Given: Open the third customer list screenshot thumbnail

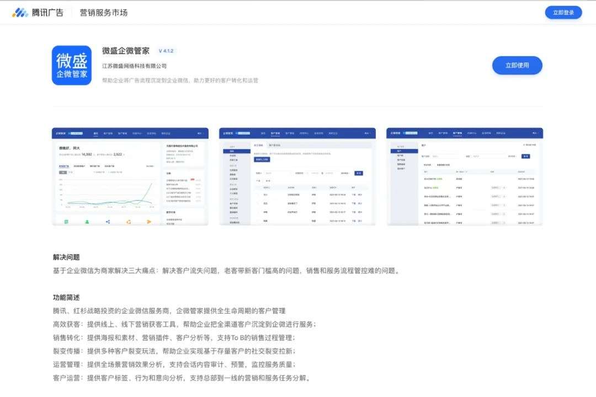Looking at the screenshot, I should coord(465,176).
